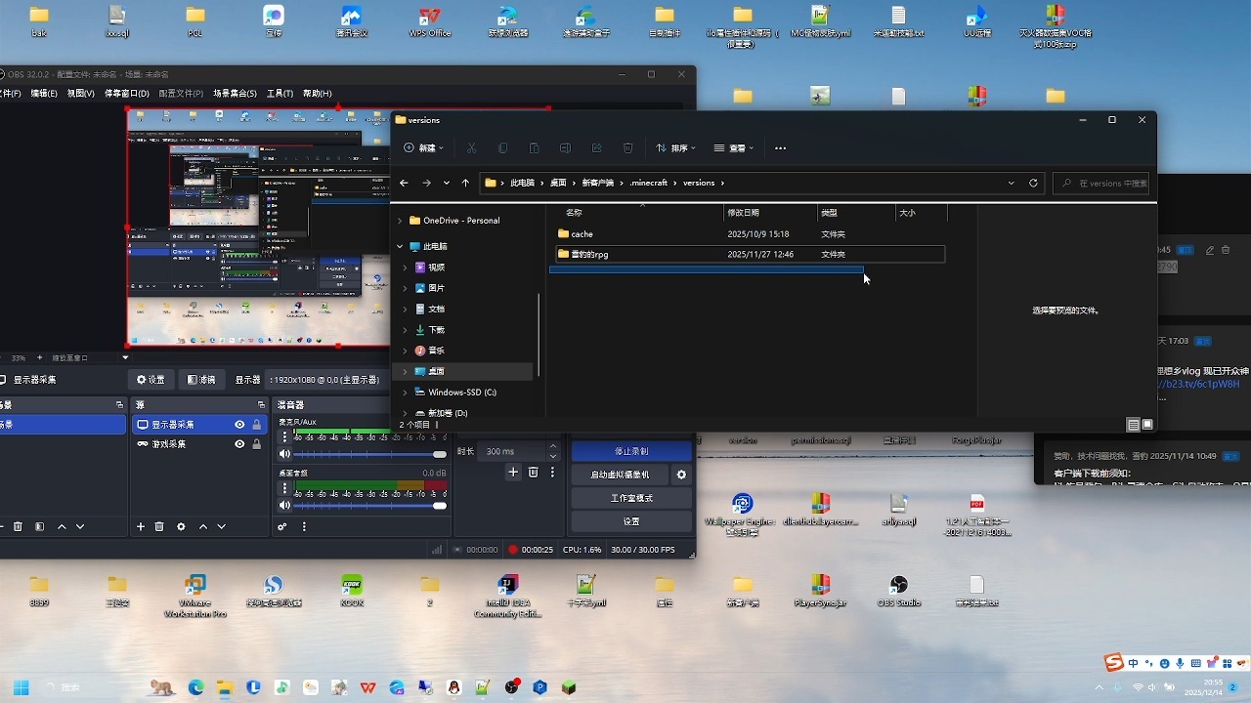Pop out the OBS scenes dock

[x=119, y=404]
